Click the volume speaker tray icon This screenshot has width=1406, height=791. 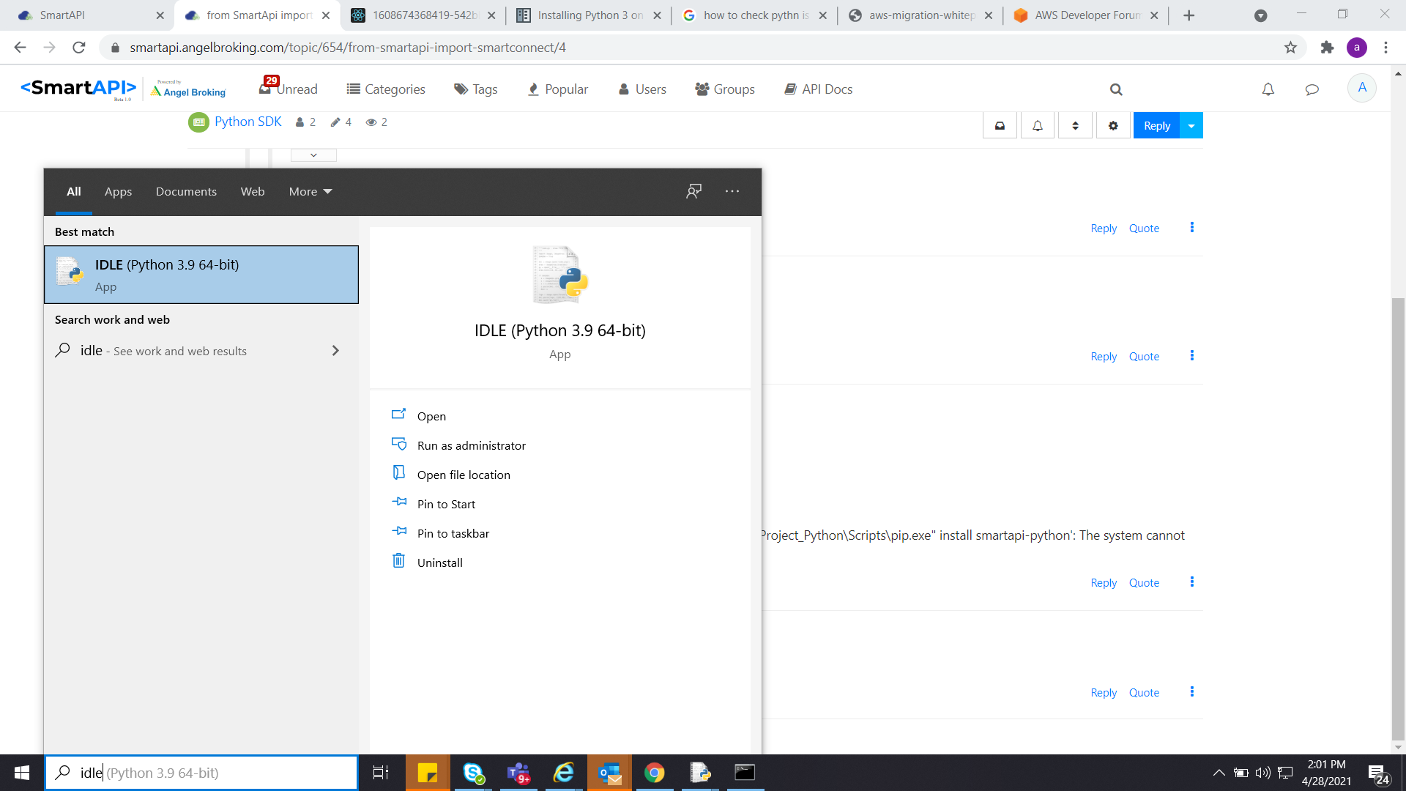point(1262,773)
